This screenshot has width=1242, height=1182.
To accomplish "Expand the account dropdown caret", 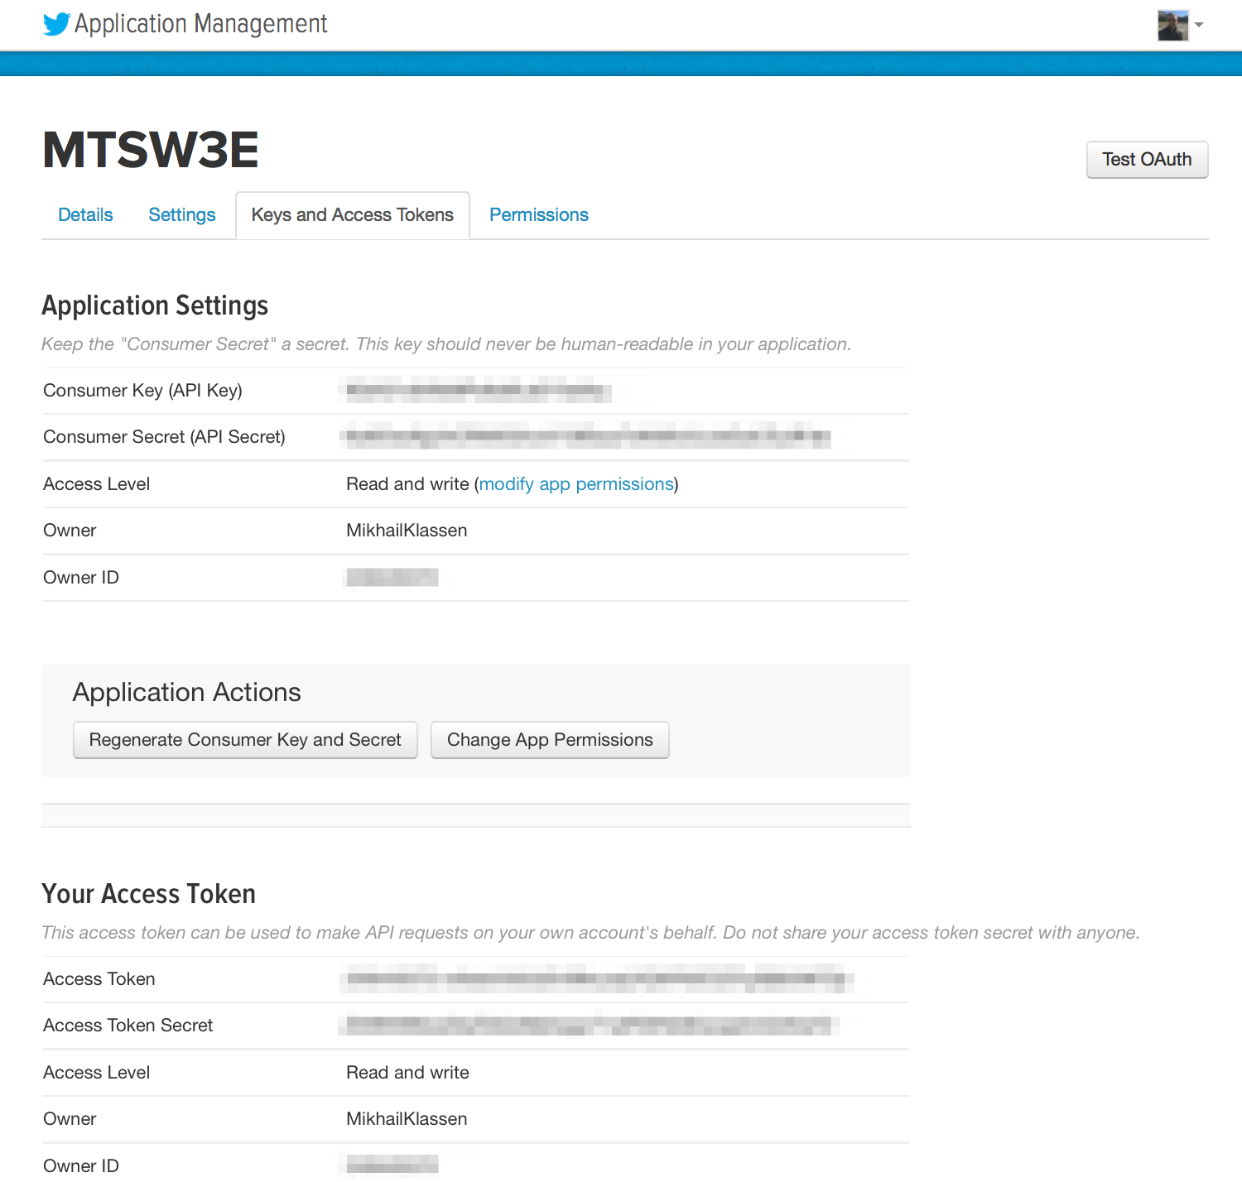I will click(x=1199, y=26).
